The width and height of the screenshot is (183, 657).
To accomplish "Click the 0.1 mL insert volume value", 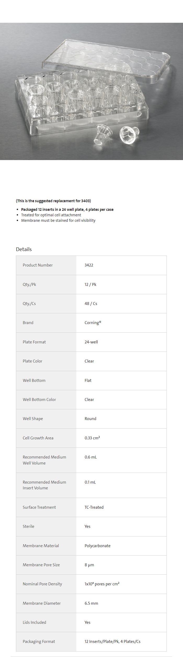I will pos(90,482).
